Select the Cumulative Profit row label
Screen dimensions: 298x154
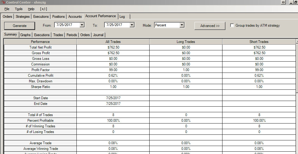[40, 76]
